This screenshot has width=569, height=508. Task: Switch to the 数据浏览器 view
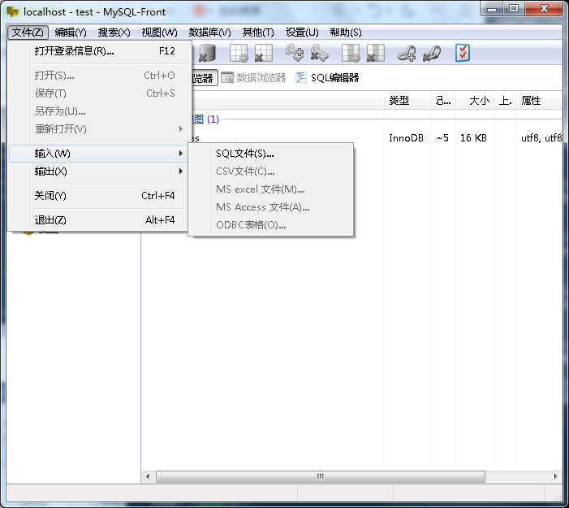tap(253, 78)
